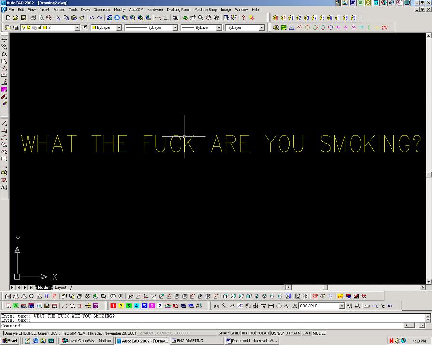Click the Windows Start button
This screenshot has height=345, width=432.
tap(10, 341)
